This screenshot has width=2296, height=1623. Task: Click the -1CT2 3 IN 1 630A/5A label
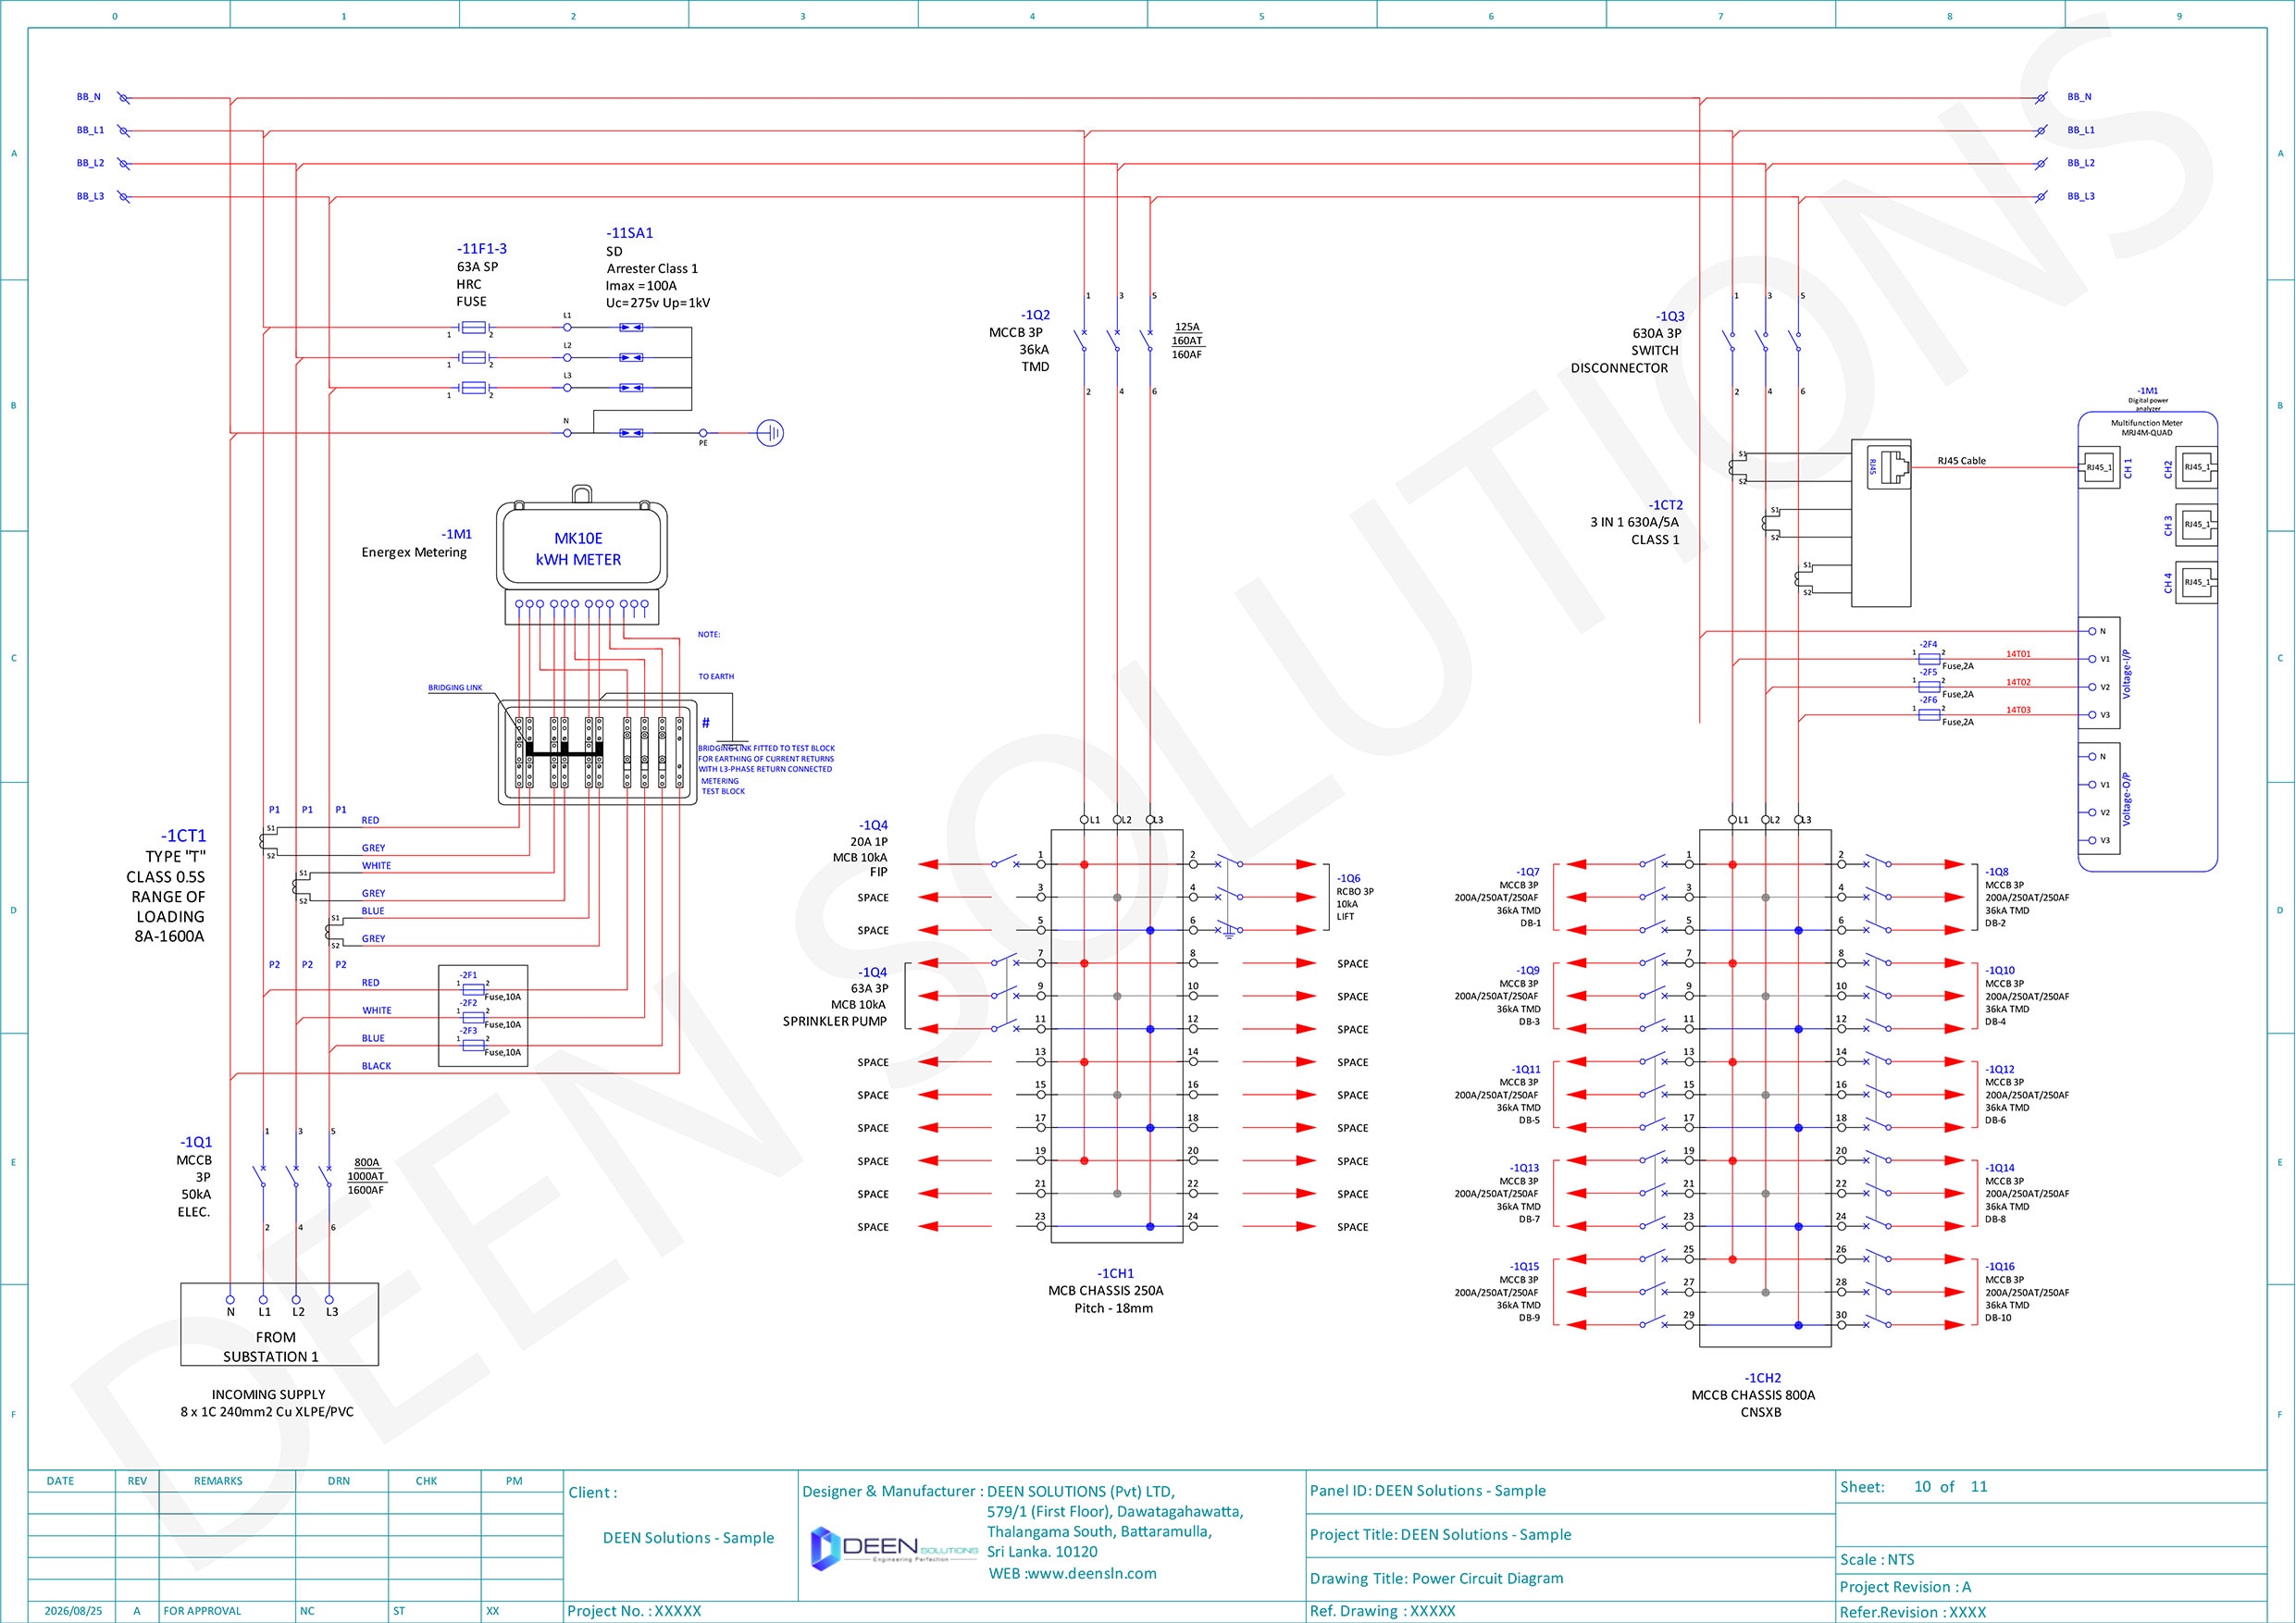(1637, 522)
